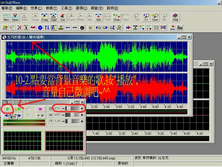Increase volume with the plus button beside 015
This screenshot has height=167, width=222.
[82, 109]
